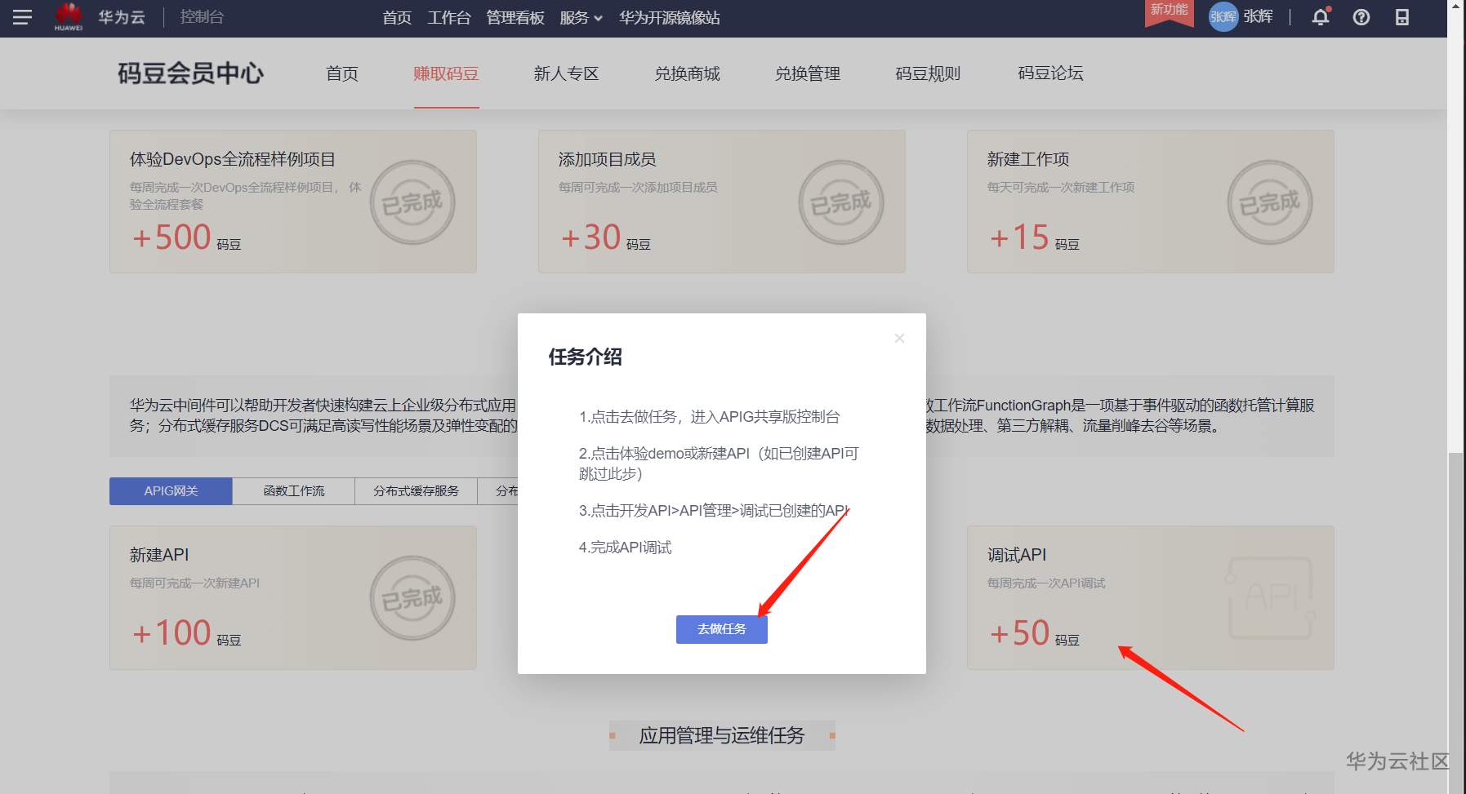Image resolution: width=1466 pixels, height=794 pixels.
Task: Close the 任务介绍 dialog
Action: coord(899,338)
